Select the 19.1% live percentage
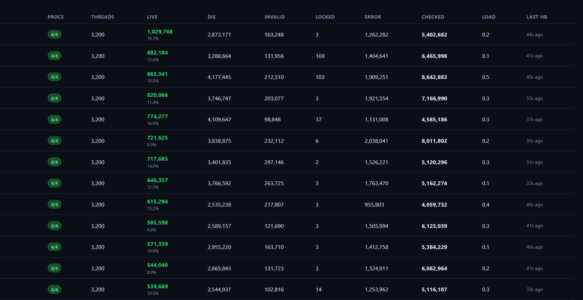This screenshot has height=300, width=583. click(x=153, y=39)
